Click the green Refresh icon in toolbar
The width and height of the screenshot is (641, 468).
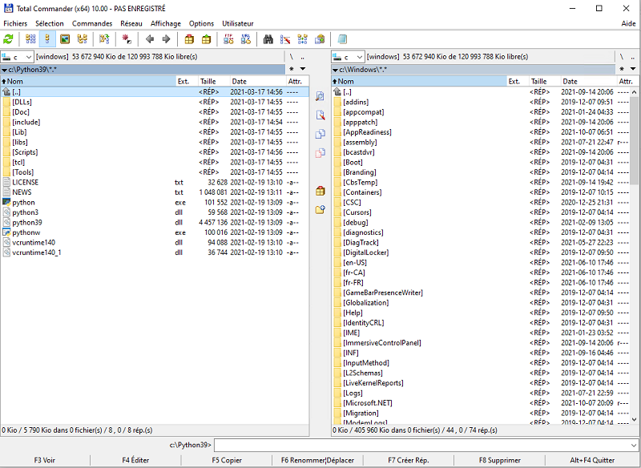coord(9,38)
